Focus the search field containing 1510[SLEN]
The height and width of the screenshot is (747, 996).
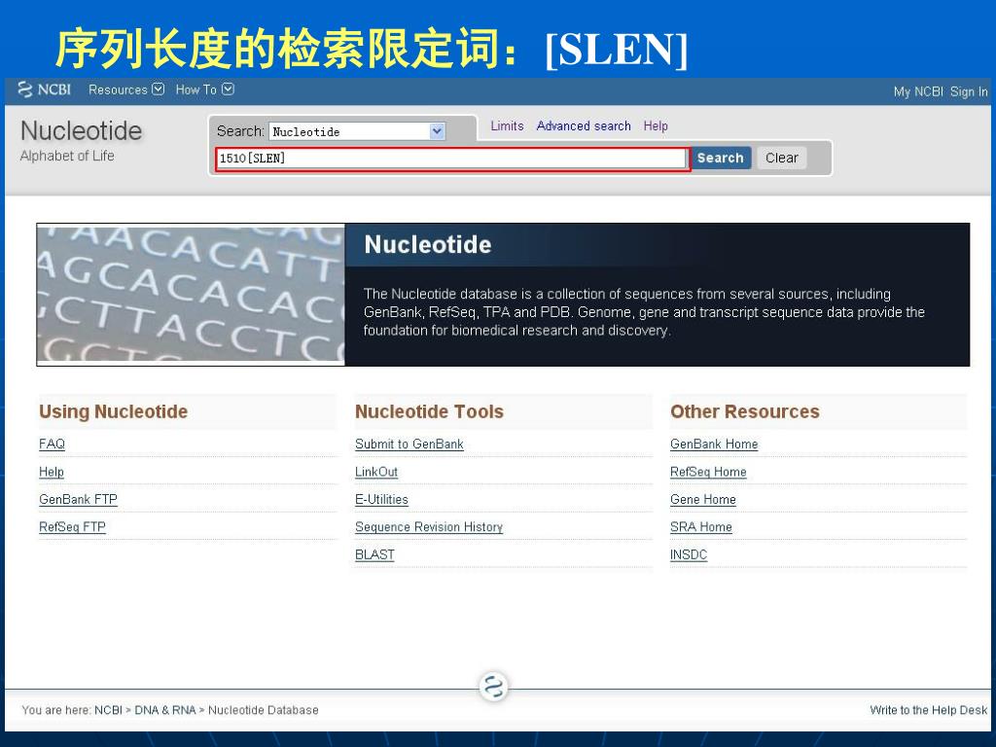[451, 159]
